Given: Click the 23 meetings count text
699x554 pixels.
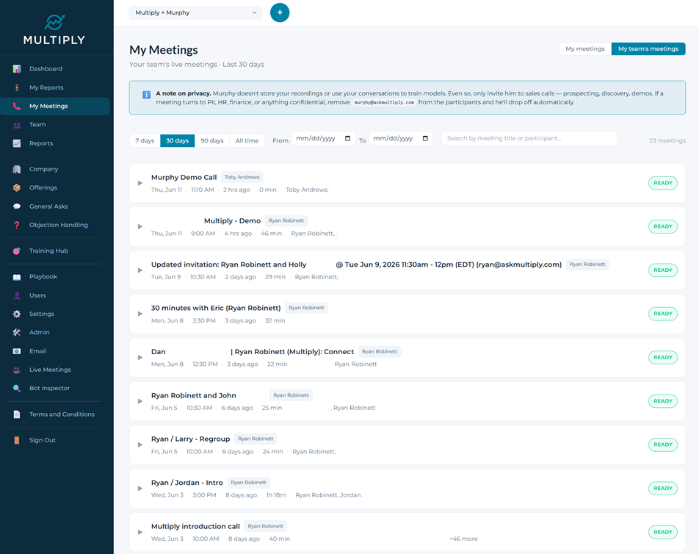Looking at the screenshot, I should click(x=667, y=140).
